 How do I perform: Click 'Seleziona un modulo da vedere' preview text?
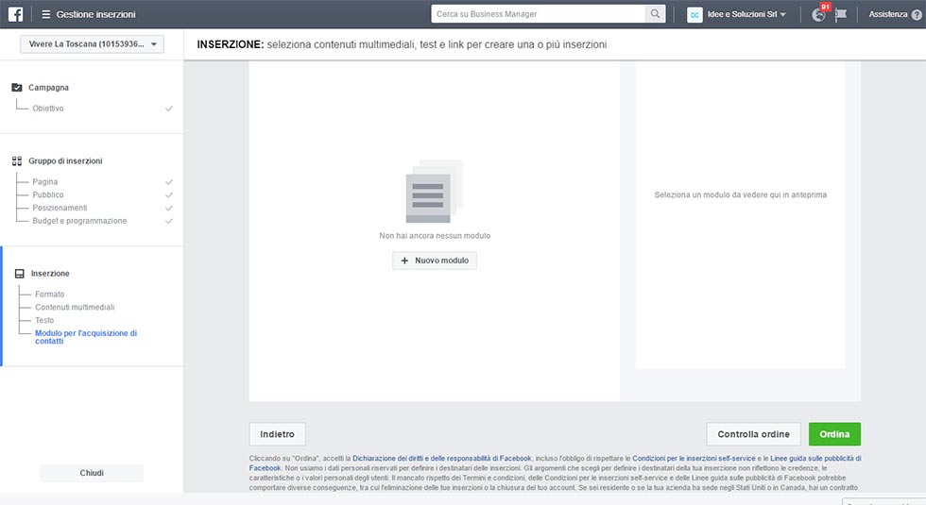[x=741, y=194]
